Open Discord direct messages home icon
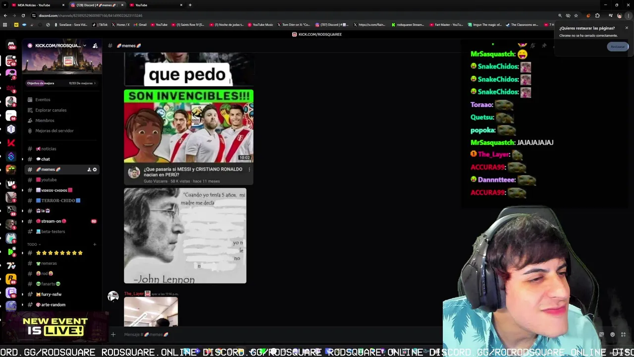Viewport: 634px width, 357px height. click(11, 46)
